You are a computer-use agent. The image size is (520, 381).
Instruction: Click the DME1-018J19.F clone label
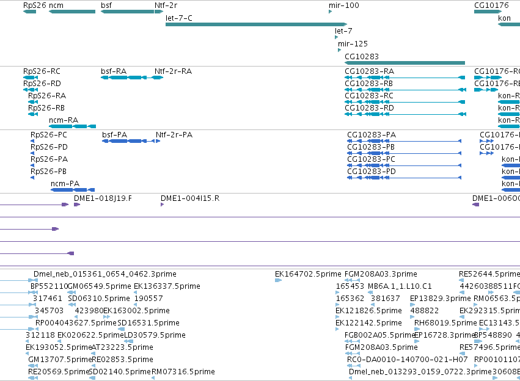[103, 198]
